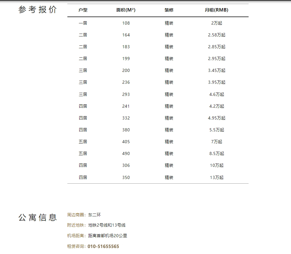The width and height of the screenshot is (291, 254).
Task: Click the 装修 column header
Action: 169,10
